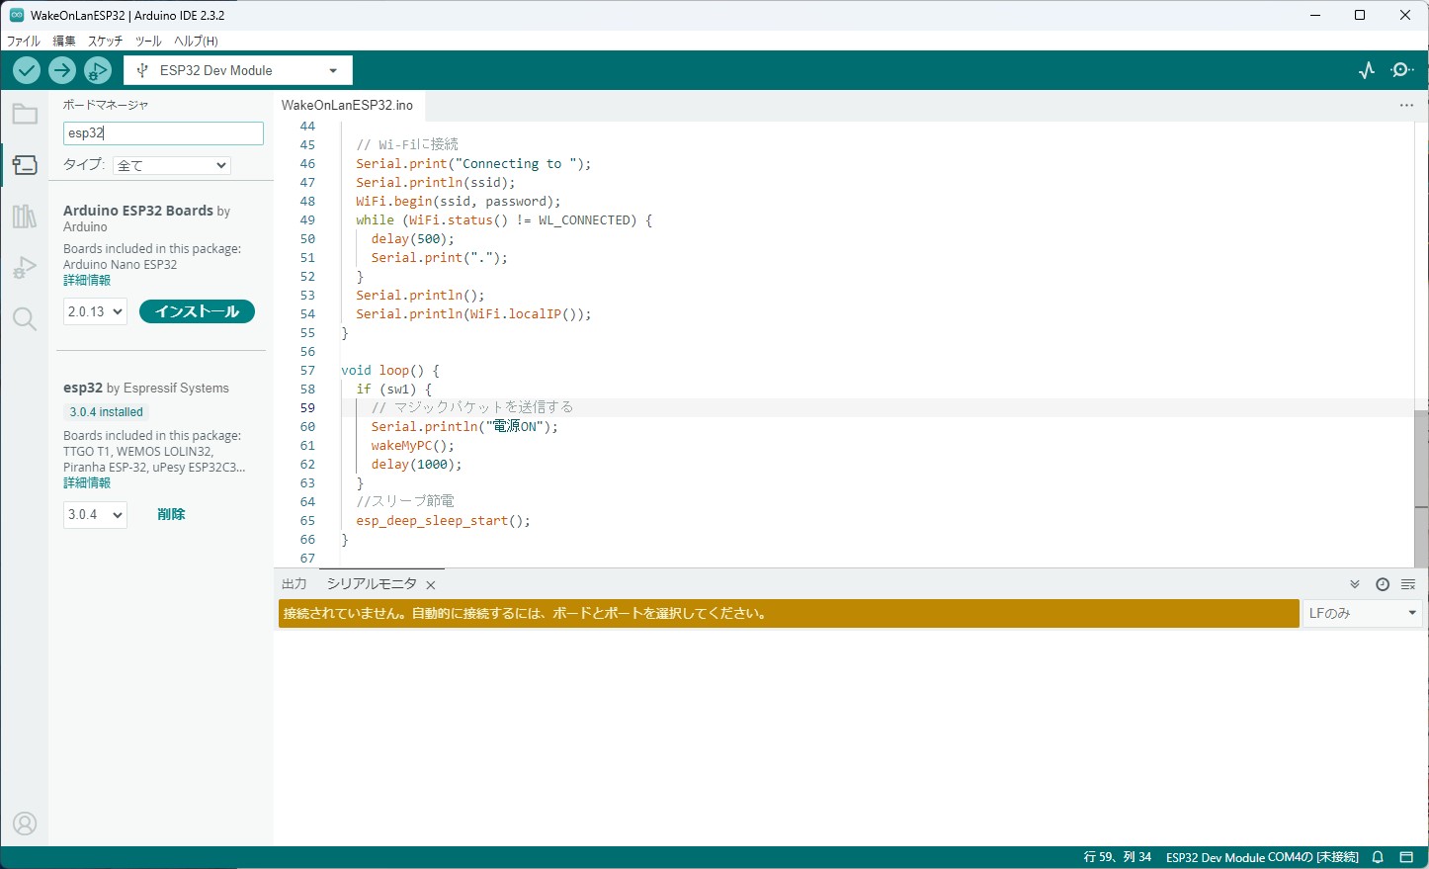Screen dimensions: 1429x869
Task: Open version 3.0.4 dropdown for esp32
Action: [95, 514]
